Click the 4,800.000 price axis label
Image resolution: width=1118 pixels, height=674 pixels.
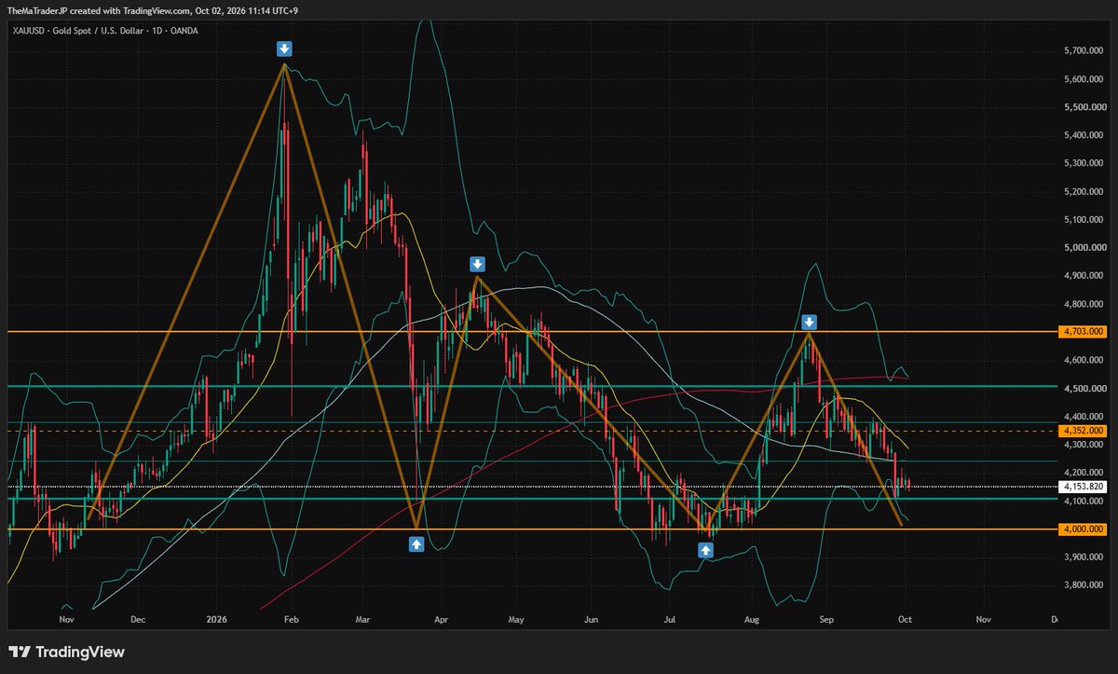[x=1084, y=304]
